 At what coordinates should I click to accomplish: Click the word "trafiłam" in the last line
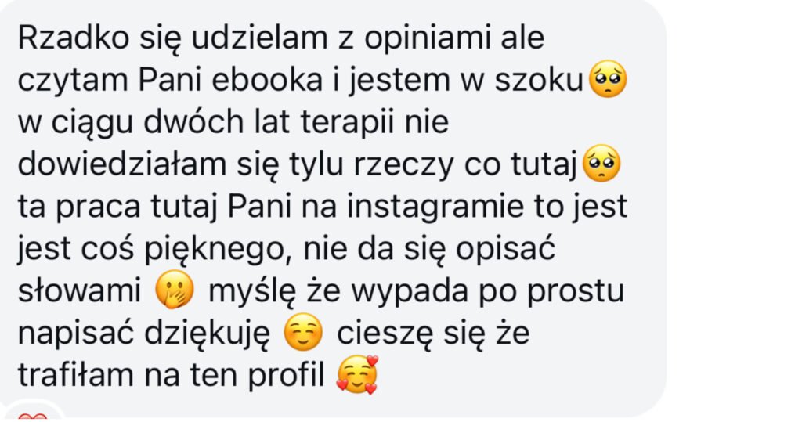(x=76, y=375)
